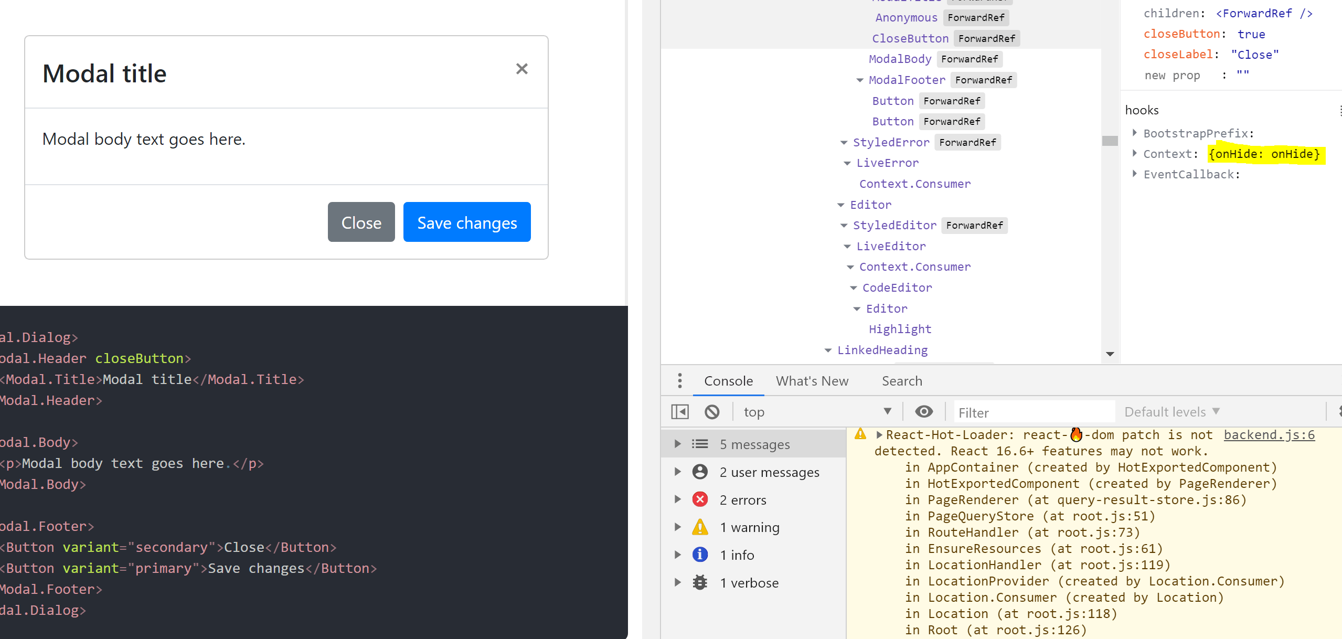Expand the 1 verbose group
The image size is (1342, 639).
point(677,582)
